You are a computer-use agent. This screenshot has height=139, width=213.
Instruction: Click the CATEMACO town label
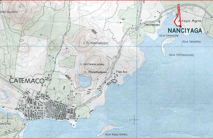coord(27,81)
